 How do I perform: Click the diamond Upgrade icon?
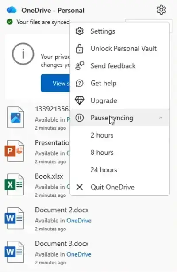[80, 100]
